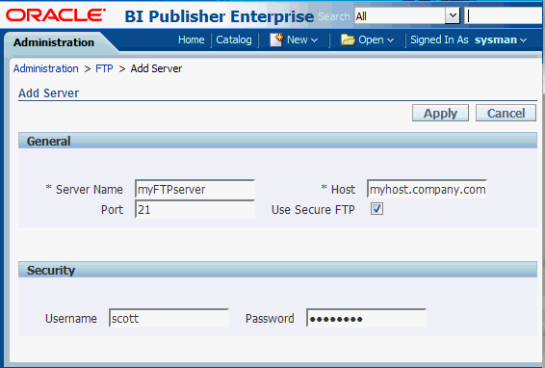Open the Catalog menu item

pyautogui.click(x=234, y=39)
